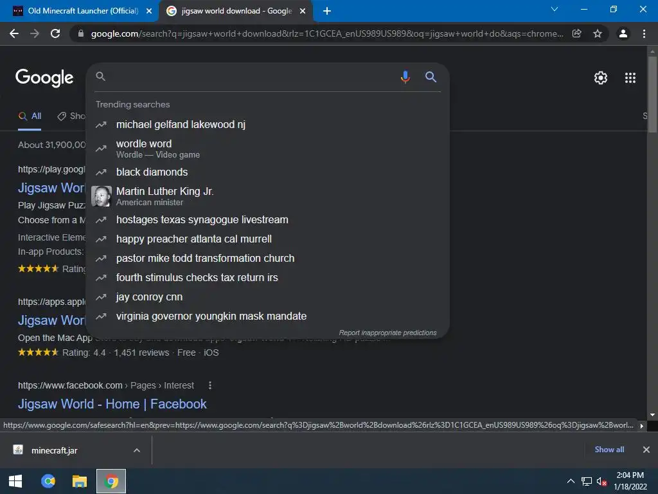Image resolution: width=658 pixels, height=494 pixels.
Task: Open the Chrome profile avatar menu
Action: pyautogui.click(x=623, y=33)
